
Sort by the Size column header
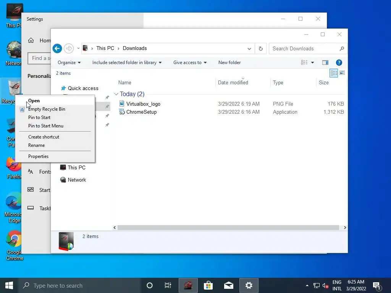click(x=324, y=82)
